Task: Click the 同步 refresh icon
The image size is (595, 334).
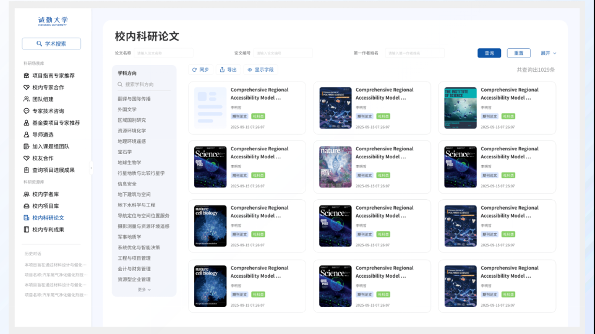Action: [194, 70]
